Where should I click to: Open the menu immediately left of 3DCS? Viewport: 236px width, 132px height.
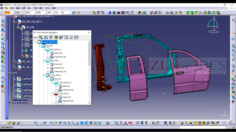(x=41, y=8)
